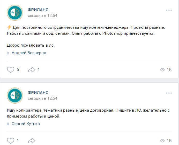Screen dimensions: 179x145
Task: Open ФРИЛАНС group name in first post
Action: pos(38,10)
